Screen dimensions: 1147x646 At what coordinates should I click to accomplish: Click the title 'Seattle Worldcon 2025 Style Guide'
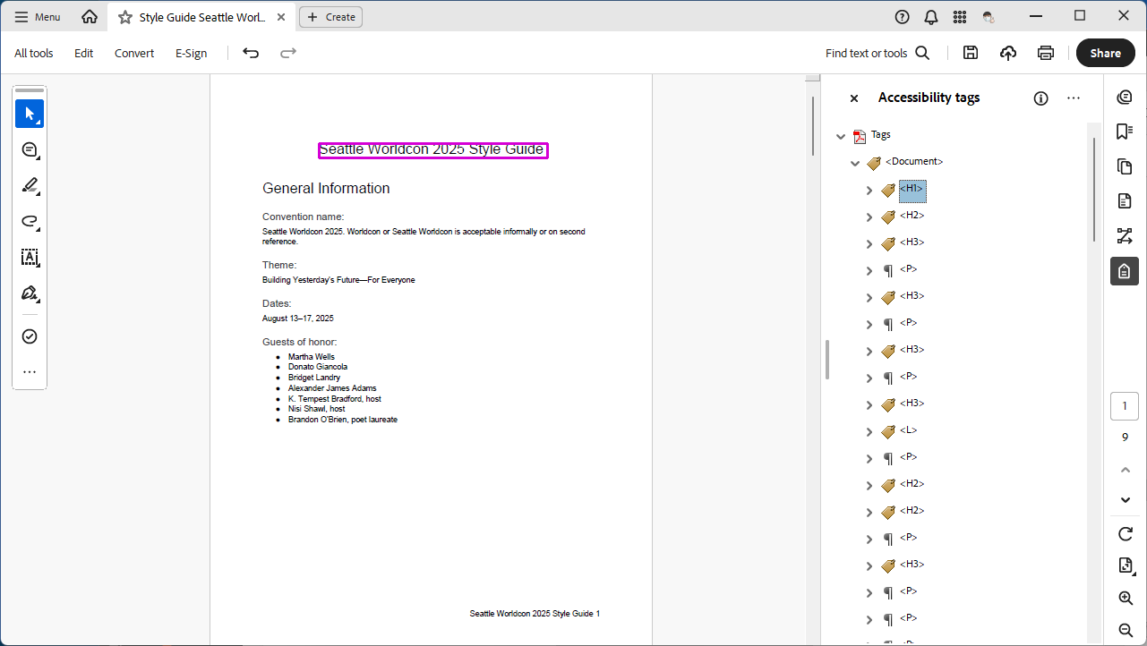click(x=432, y=149)
